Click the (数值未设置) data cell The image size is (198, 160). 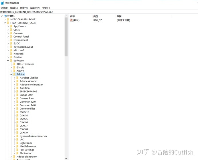coord(123,20)
